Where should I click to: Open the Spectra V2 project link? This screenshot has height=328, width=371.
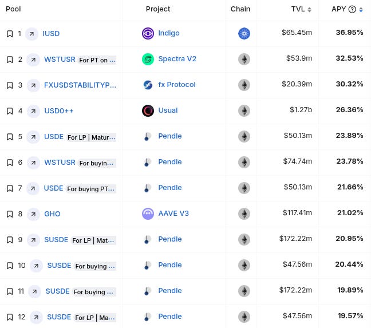coord(177,59)
